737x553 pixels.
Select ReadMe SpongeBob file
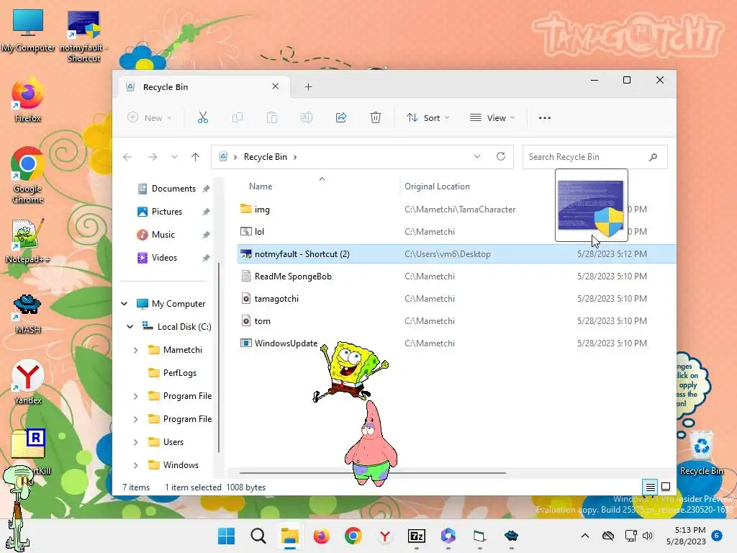click(x=456, y=276)
